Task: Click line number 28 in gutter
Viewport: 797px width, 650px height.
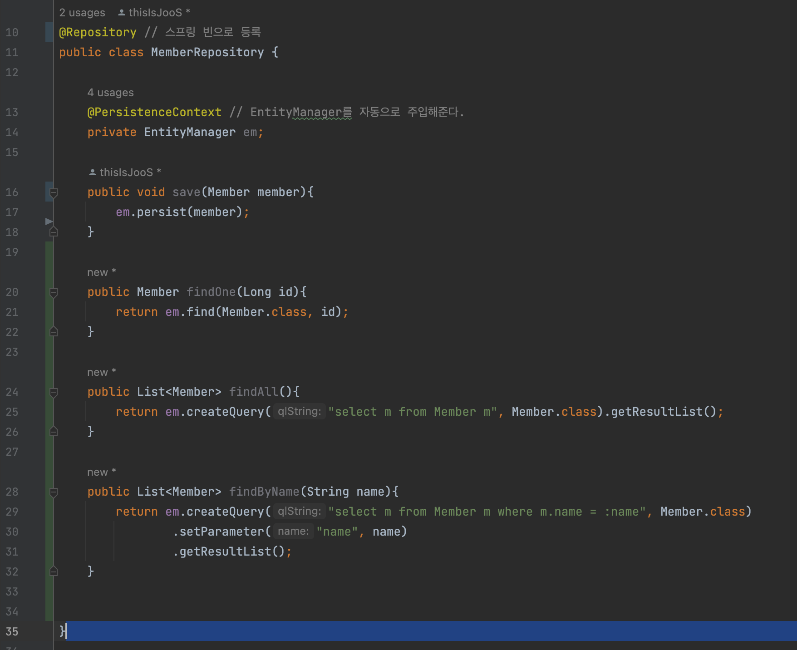Action: (x=12, y=492)
